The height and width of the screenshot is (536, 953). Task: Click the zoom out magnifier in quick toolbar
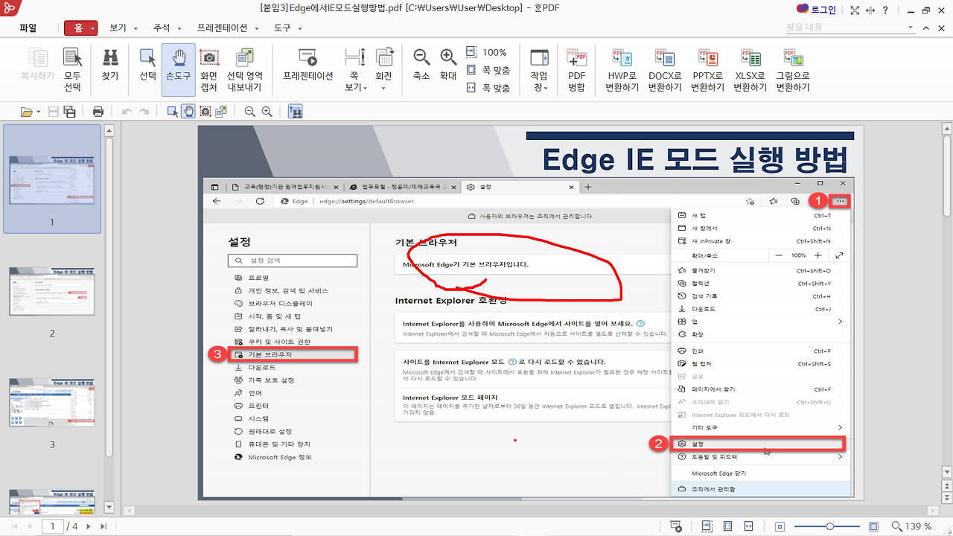[x=249, y=112]
